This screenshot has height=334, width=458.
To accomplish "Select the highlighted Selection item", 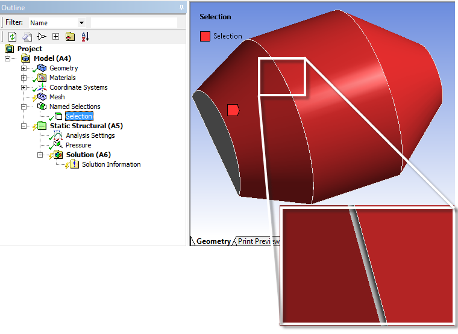I will pos(79,116).
